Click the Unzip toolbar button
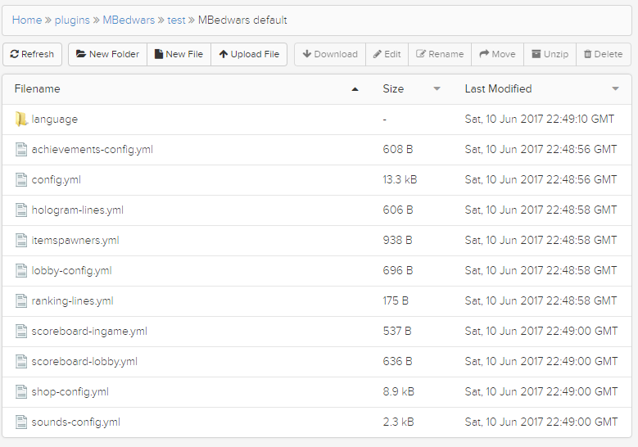638x447 pixels. point(550,54)
